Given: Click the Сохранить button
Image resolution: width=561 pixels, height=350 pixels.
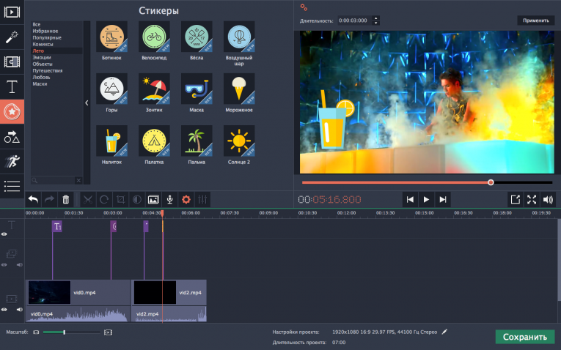Looking at the screenshot, I should (x=524, y=338).
